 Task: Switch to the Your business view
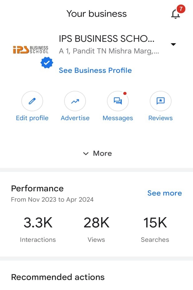(x=96, y=14)
